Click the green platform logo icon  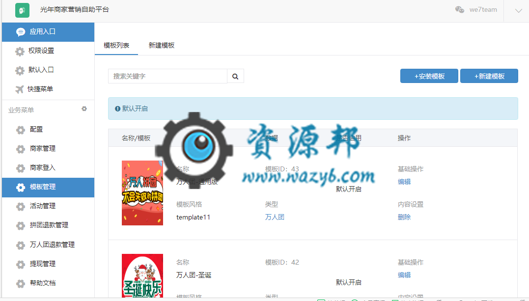click(x=22, y=10)
